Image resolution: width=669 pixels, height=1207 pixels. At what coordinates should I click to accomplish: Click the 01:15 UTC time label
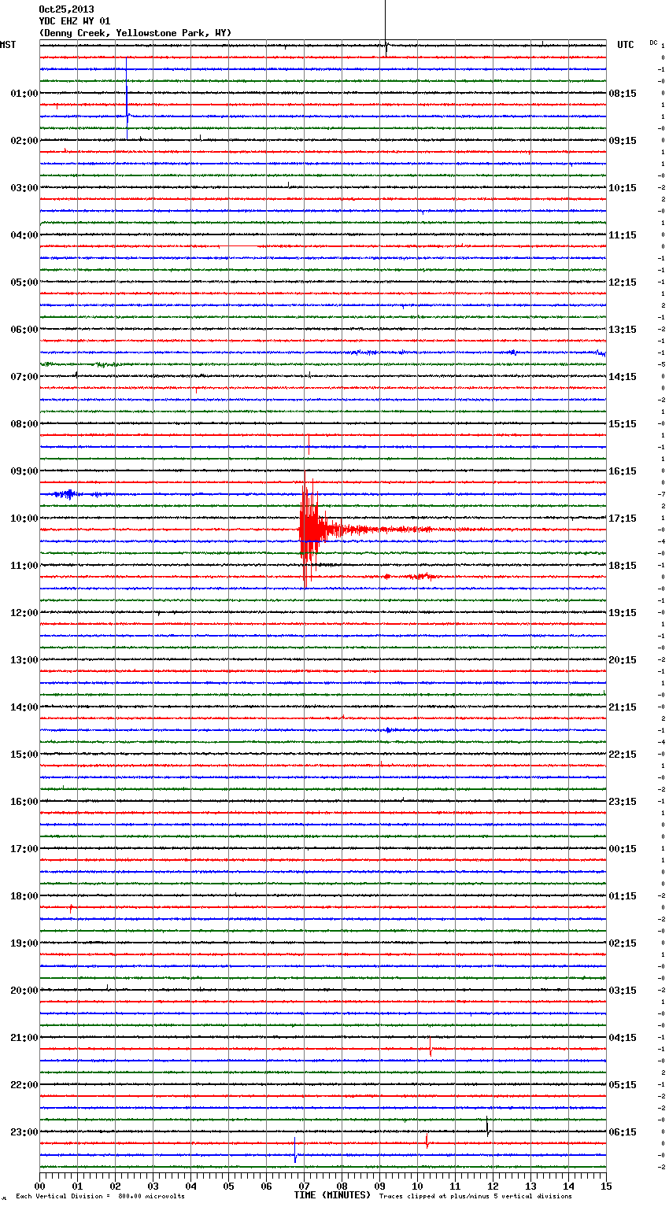[623, 896]
